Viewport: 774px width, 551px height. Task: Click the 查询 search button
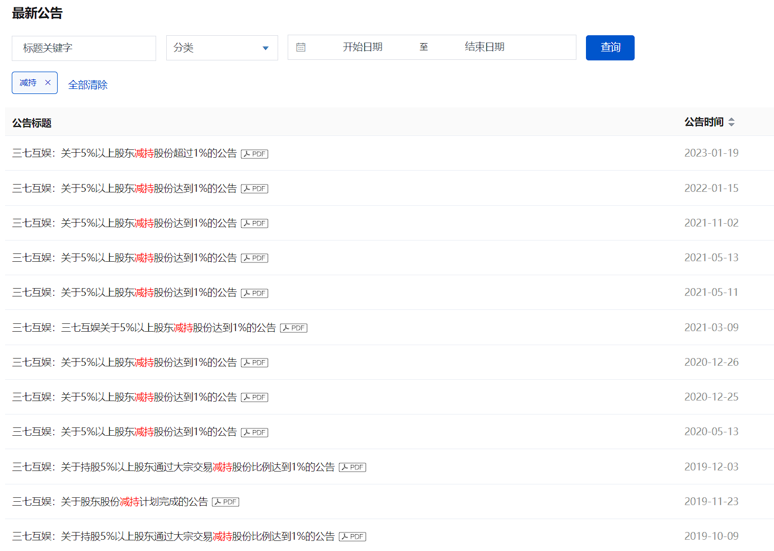610,48
